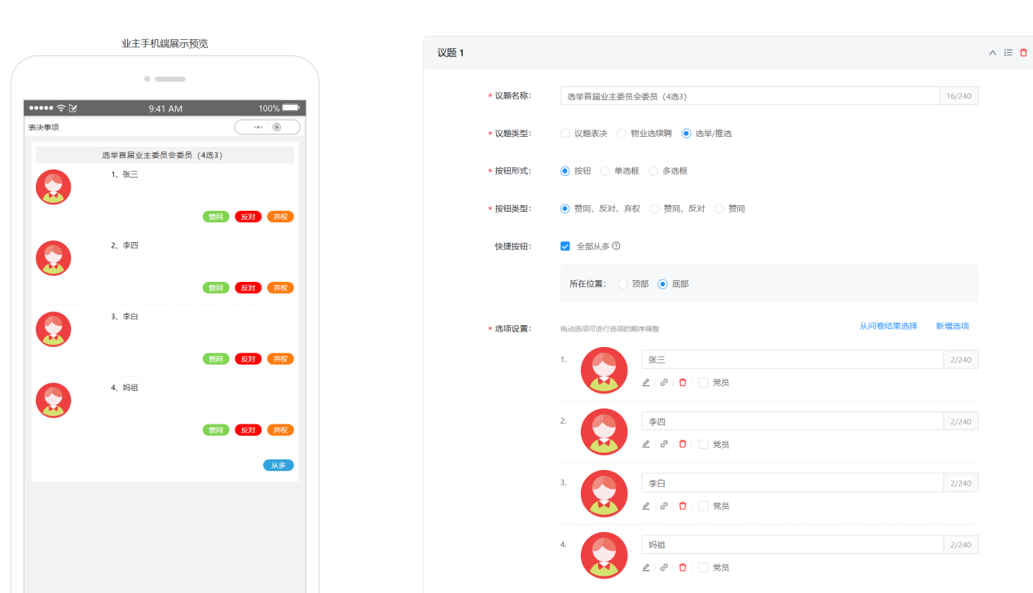
Task: Click the link icon under 李四
Action: pos(664,445)
